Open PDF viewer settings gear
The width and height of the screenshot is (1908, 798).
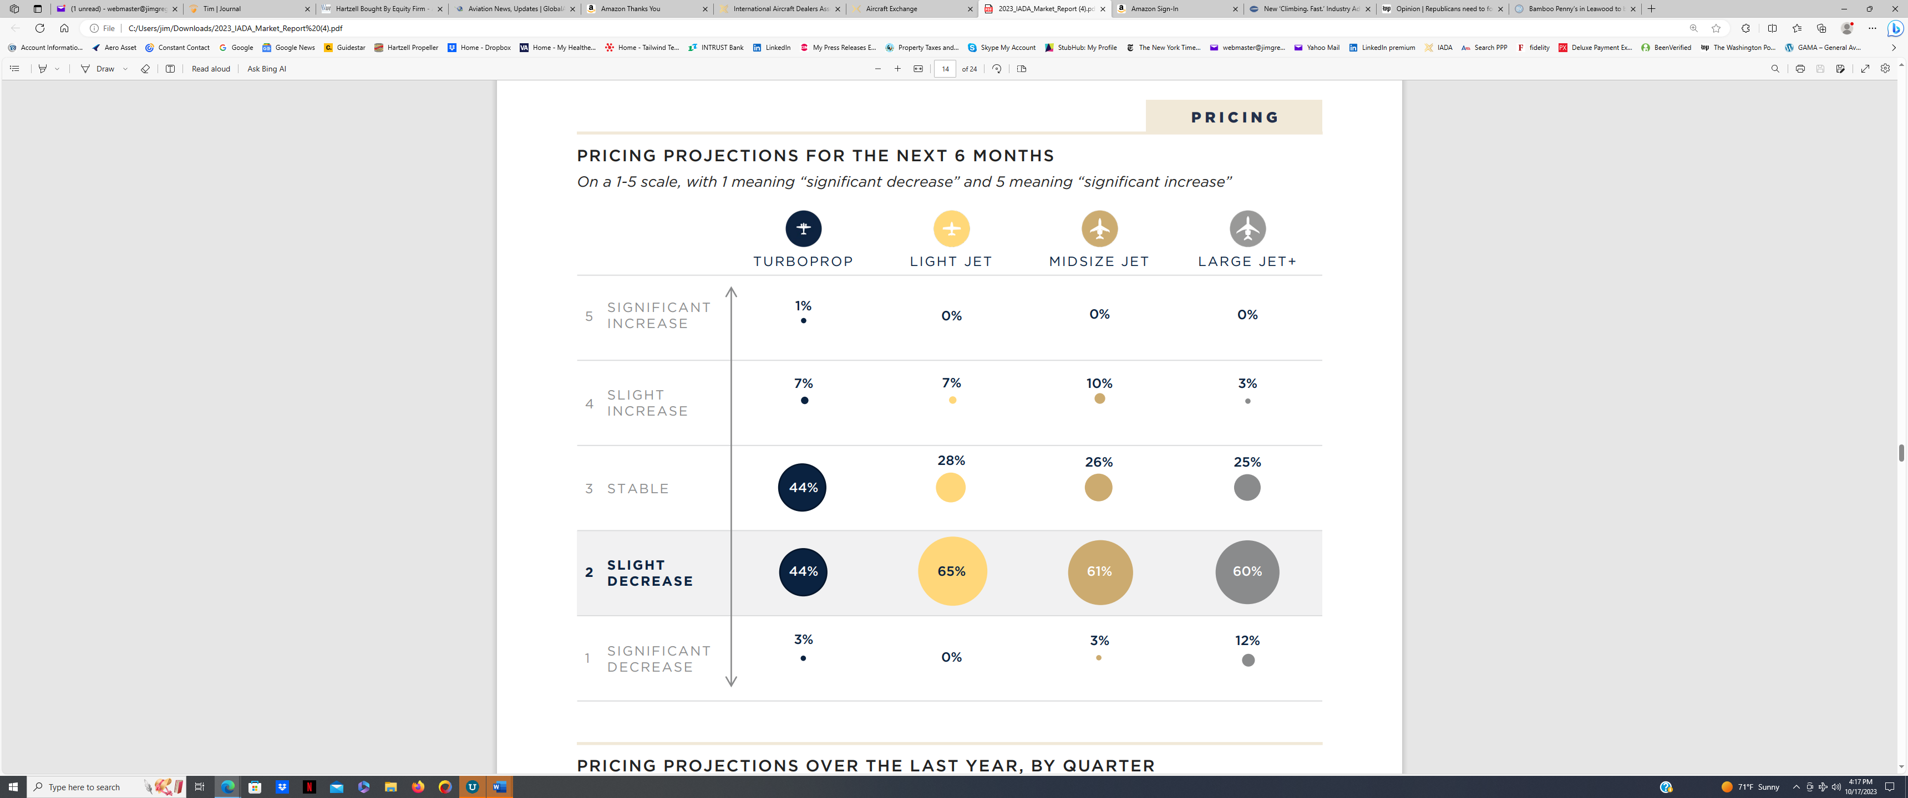(1885, 69)
